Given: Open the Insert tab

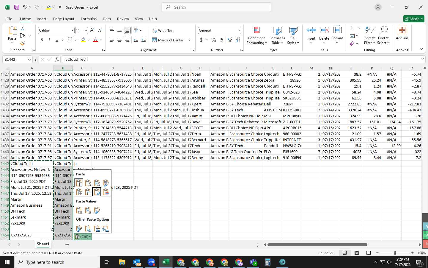Looking at the screenshot, I should (x=42, y=19).
